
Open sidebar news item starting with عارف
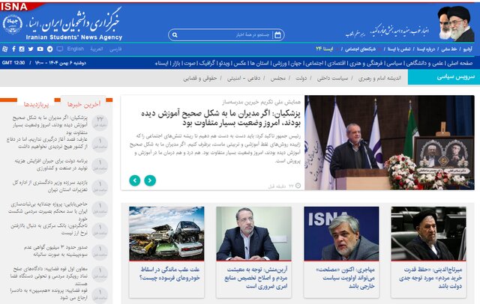[46, 143]
